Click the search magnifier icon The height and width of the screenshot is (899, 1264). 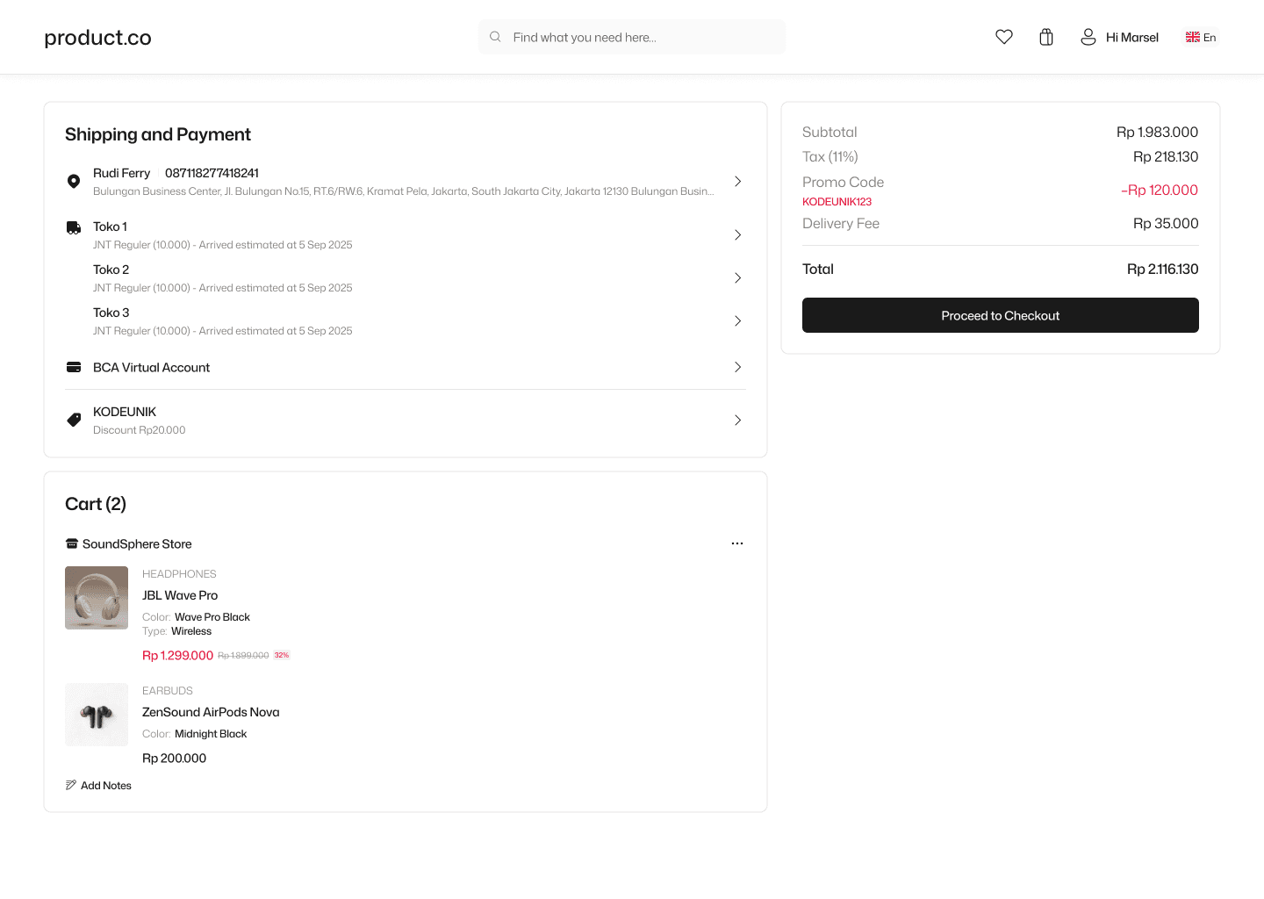(x=495, y=37)
